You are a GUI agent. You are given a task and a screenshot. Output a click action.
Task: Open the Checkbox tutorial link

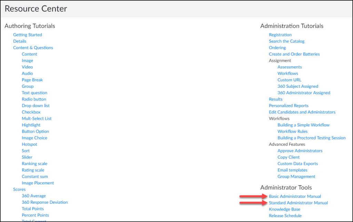31,112
